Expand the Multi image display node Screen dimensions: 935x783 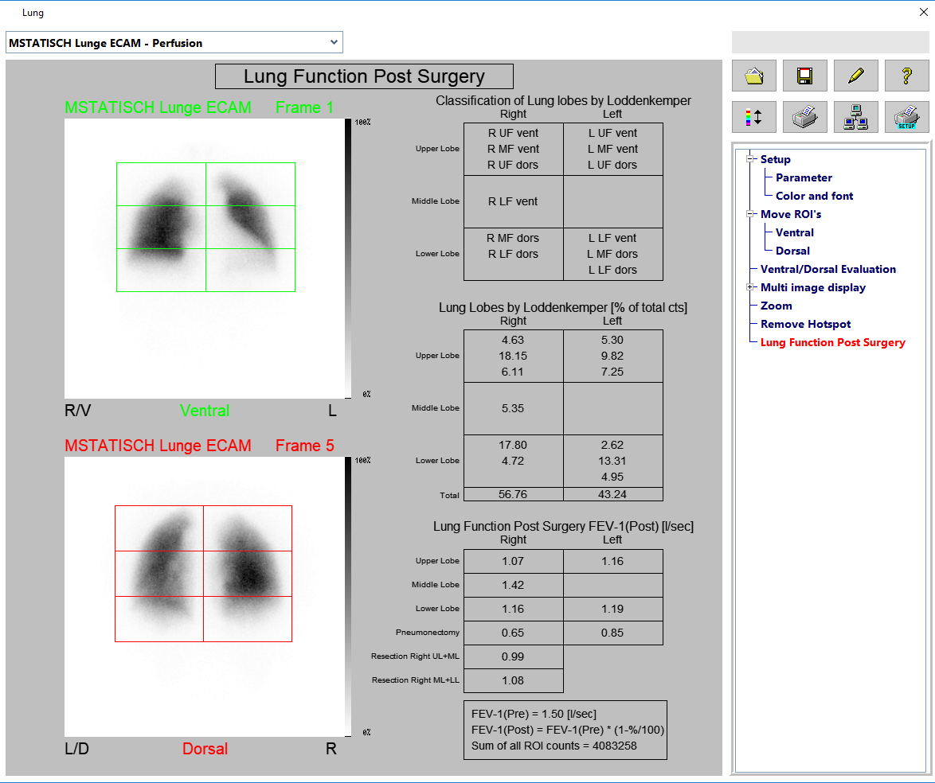749,287
